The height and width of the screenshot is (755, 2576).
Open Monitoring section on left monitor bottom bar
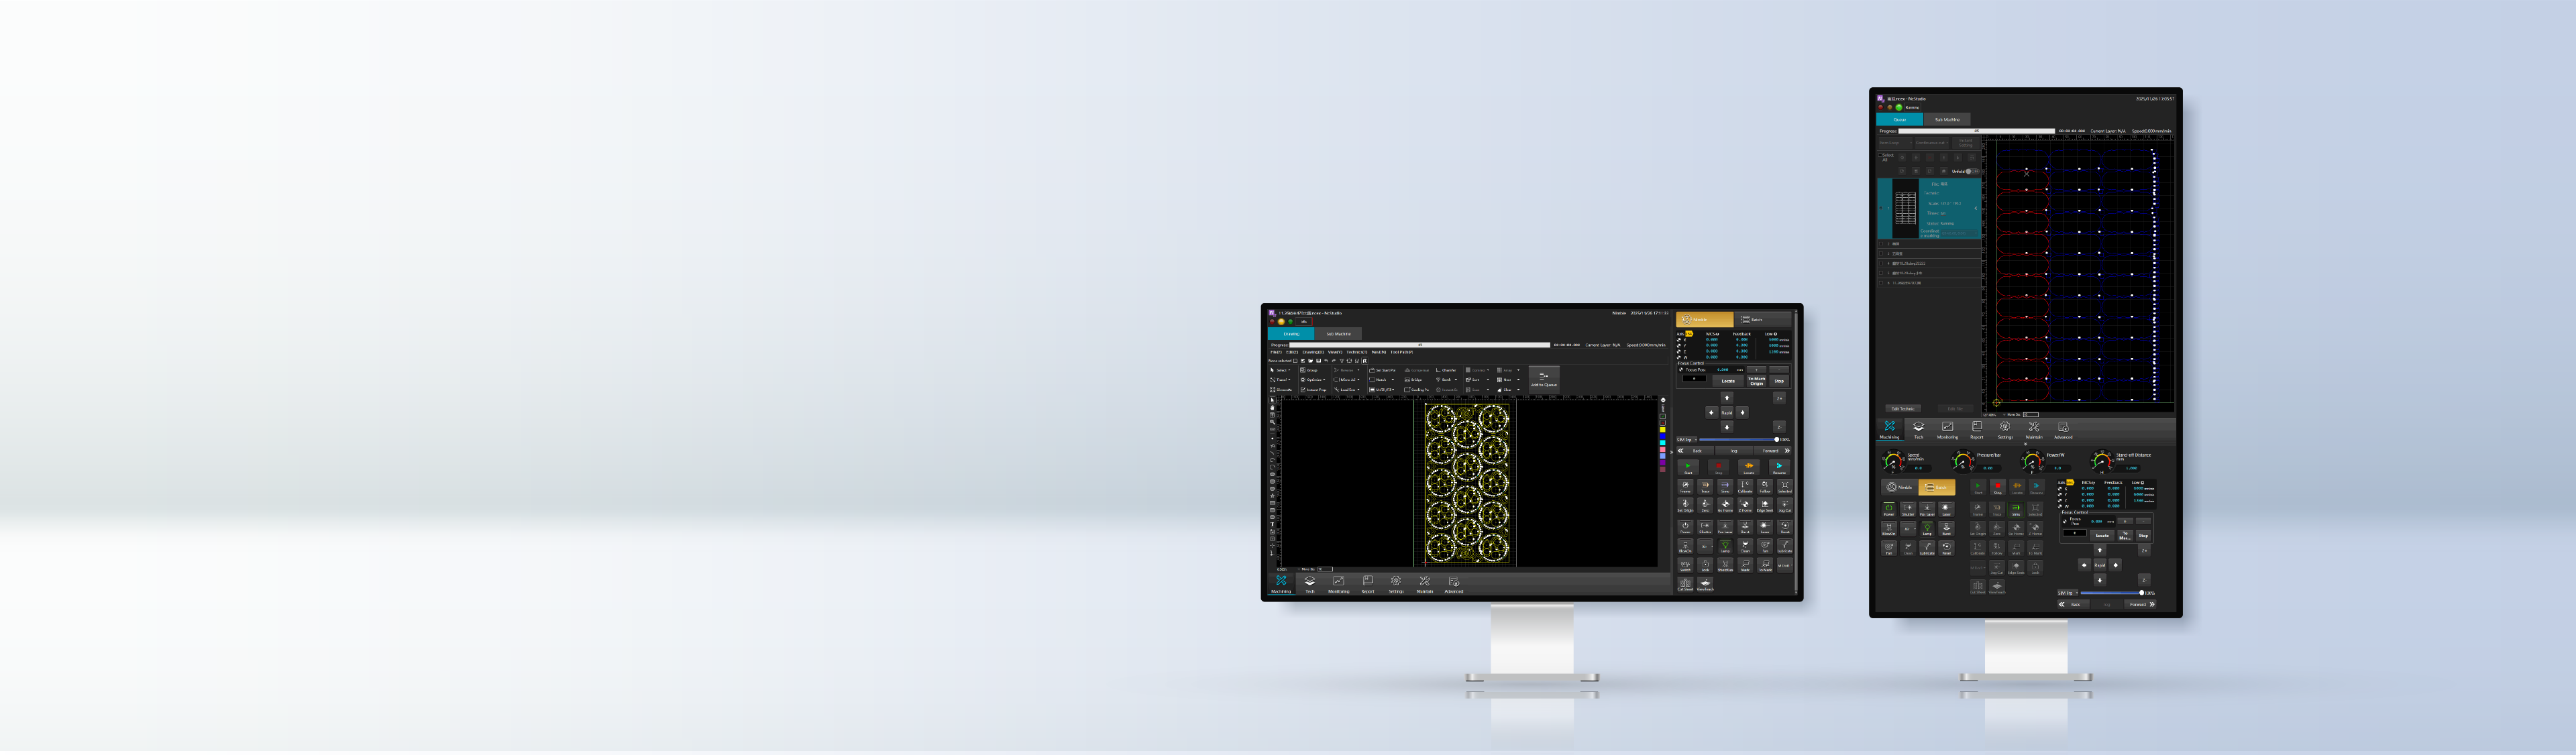coord(1338,584)
